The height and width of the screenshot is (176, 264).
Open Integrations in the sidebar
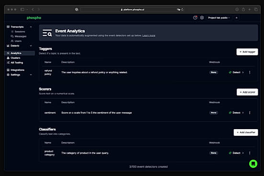(x=17, y=70)
